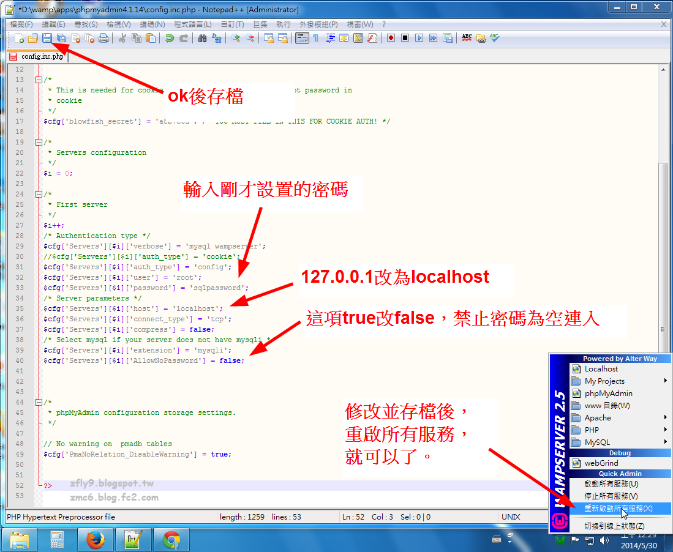This screenshot has width=673, height=552.
Task: Zoom in using the magnifier plus icon
Action: [236, 38]
